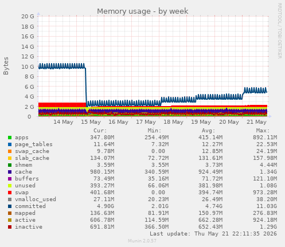285x247 pixels.
Task: Click the dark red inactive legend swatch
Action: pos(10,227)
